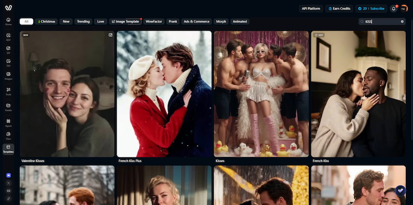Image resolution: width=413 pixels, height=205 pixels.
Task: Open the YouTube link icon
Action: [x=8, y=191]
